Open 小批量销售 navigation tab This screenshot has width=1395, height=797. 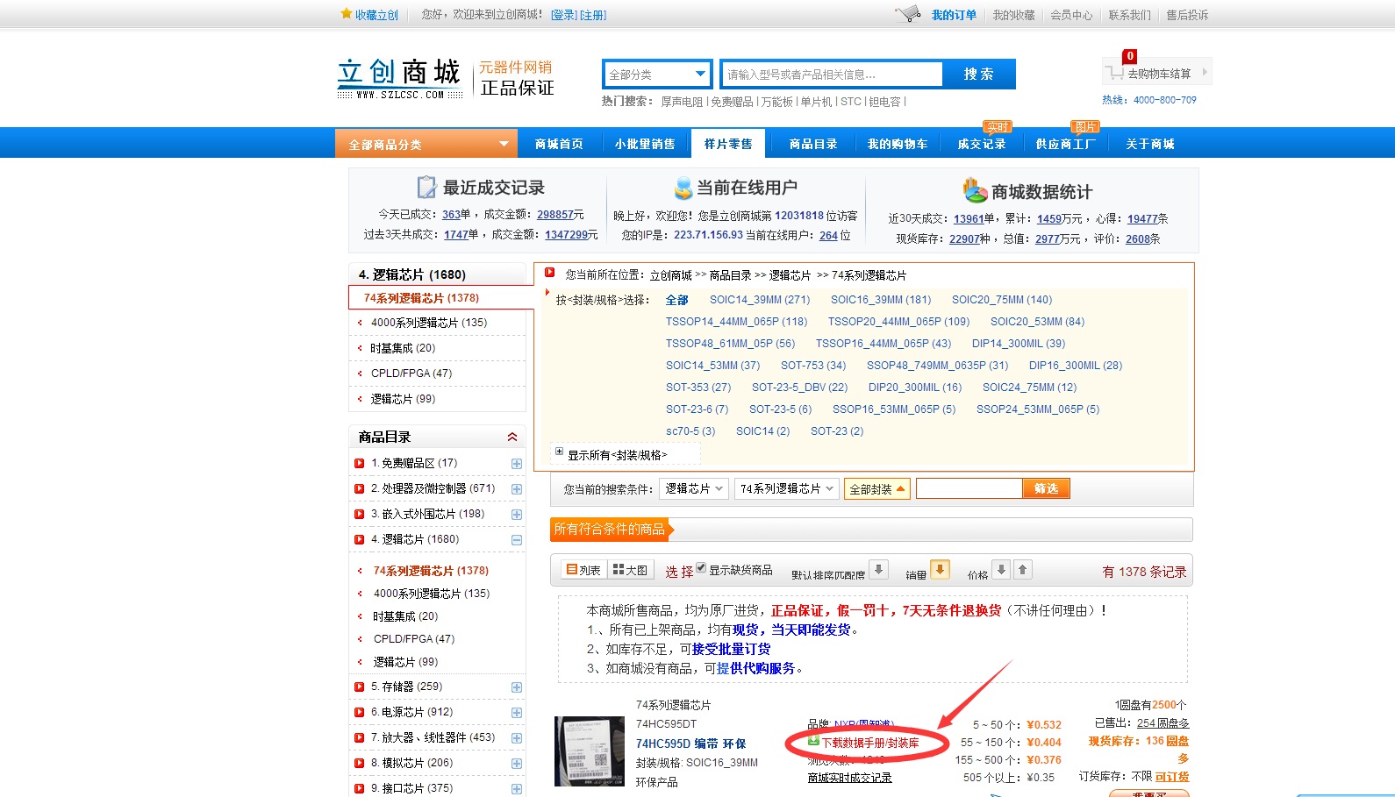click(645, 144)
